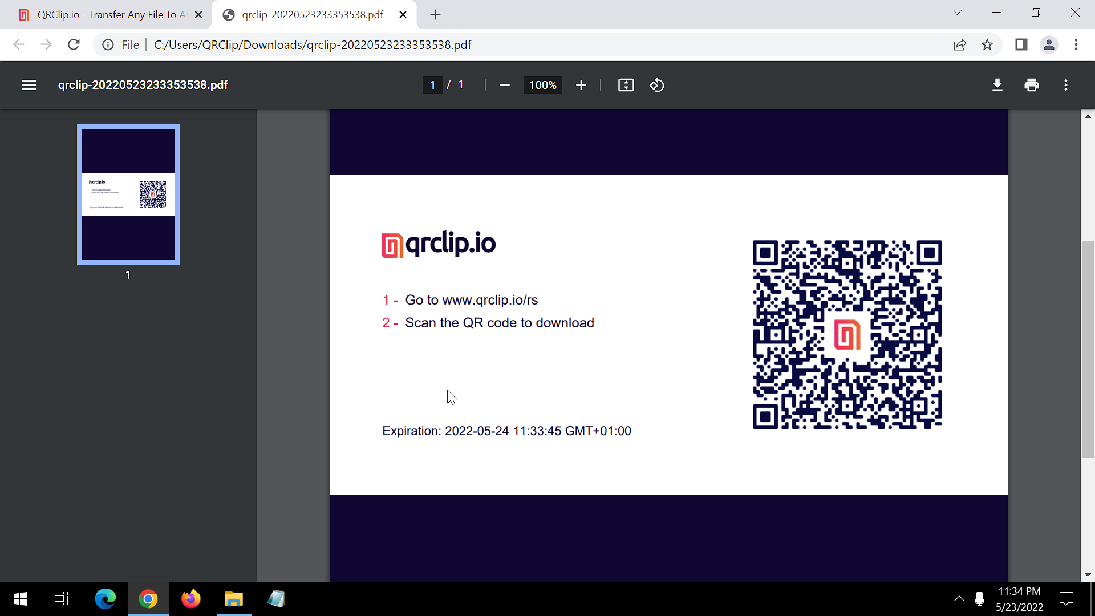Print the PDF document
1095x616 pixels.
1032,85
